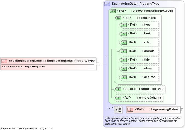The height and width of the screenshot is (130, 185).
Task: Click the Substitution Group label
Action: click(12, 67)
